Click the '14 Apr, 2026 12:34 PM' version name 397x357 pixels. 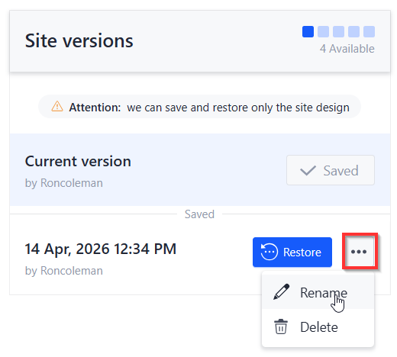coord(101,249)
